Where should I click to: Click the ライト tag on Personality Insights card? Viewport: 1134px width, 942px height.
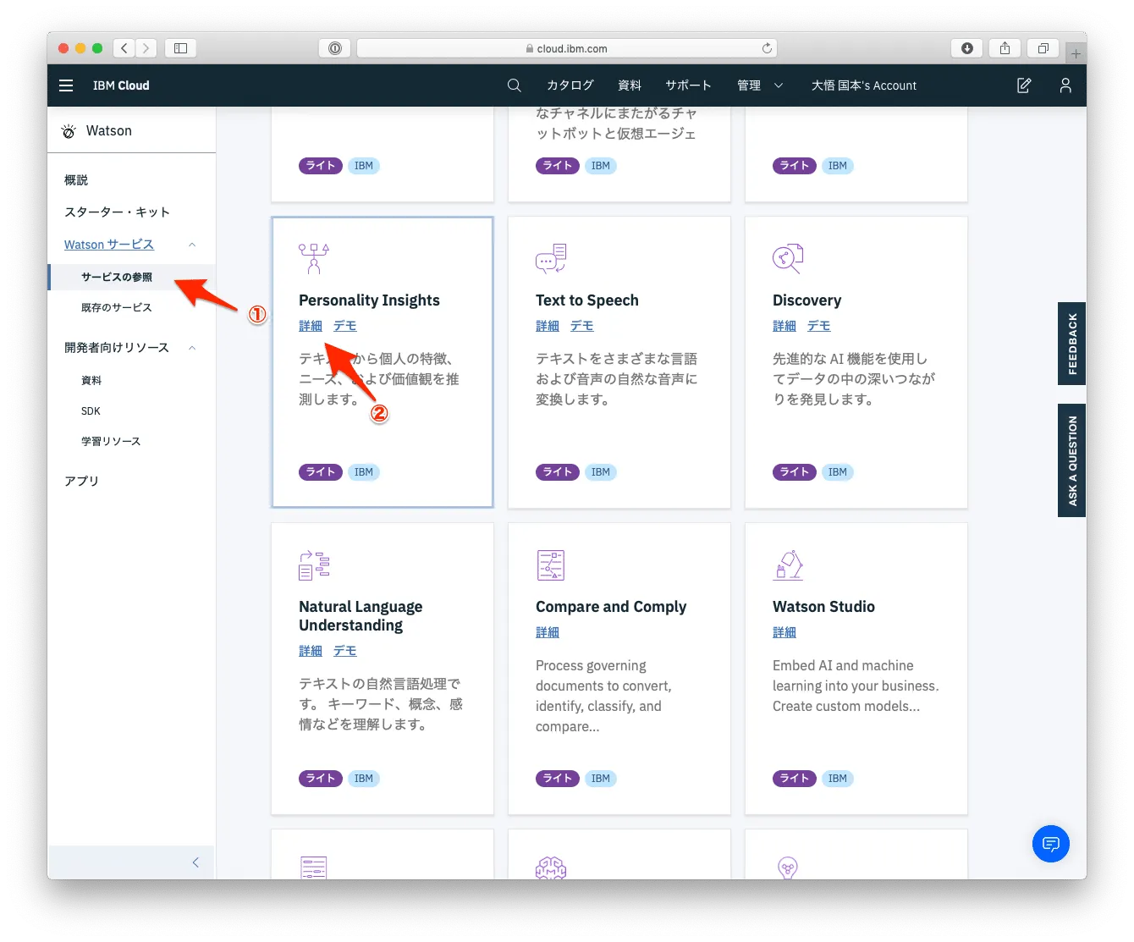[x=321, y=472]
